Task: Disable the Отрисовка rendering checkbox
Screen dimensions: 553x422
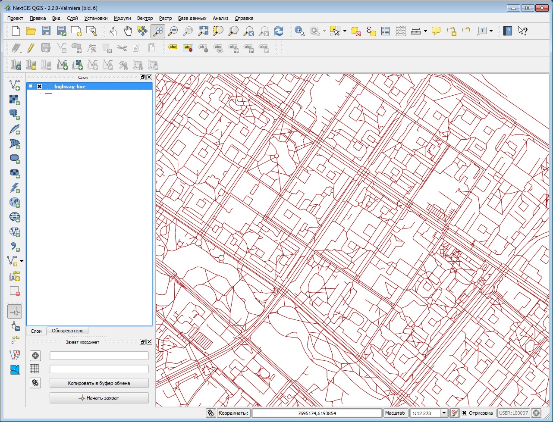Action: click(464, 413)
